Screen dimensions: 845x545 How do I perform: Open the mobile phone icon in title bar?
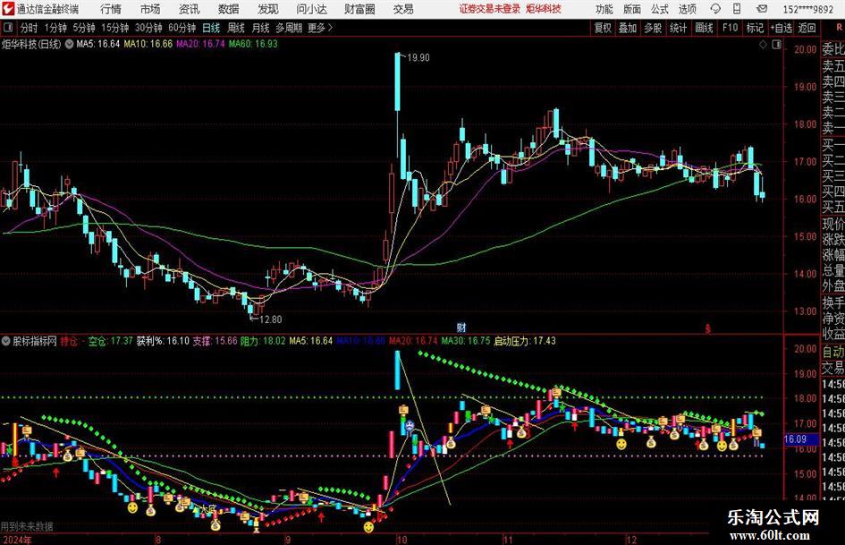click(737, 9)
